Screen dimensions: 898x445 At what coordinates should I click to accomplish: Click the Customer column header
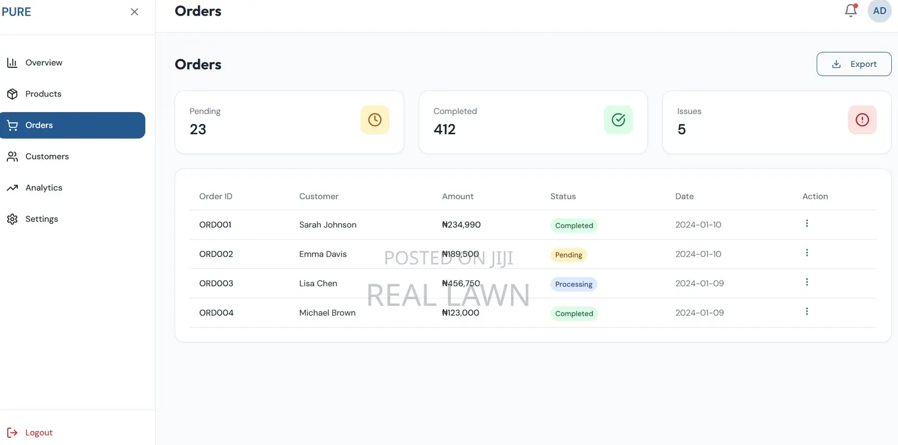coord(319,196)
